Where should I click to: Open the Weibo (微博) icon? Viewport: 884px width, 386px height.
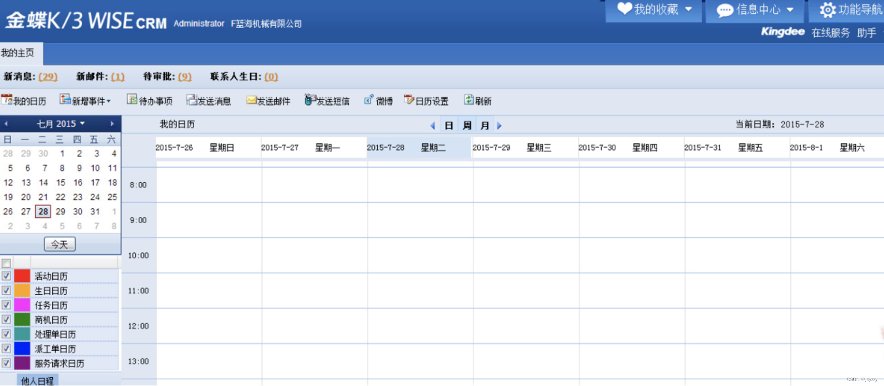[369, 100]
